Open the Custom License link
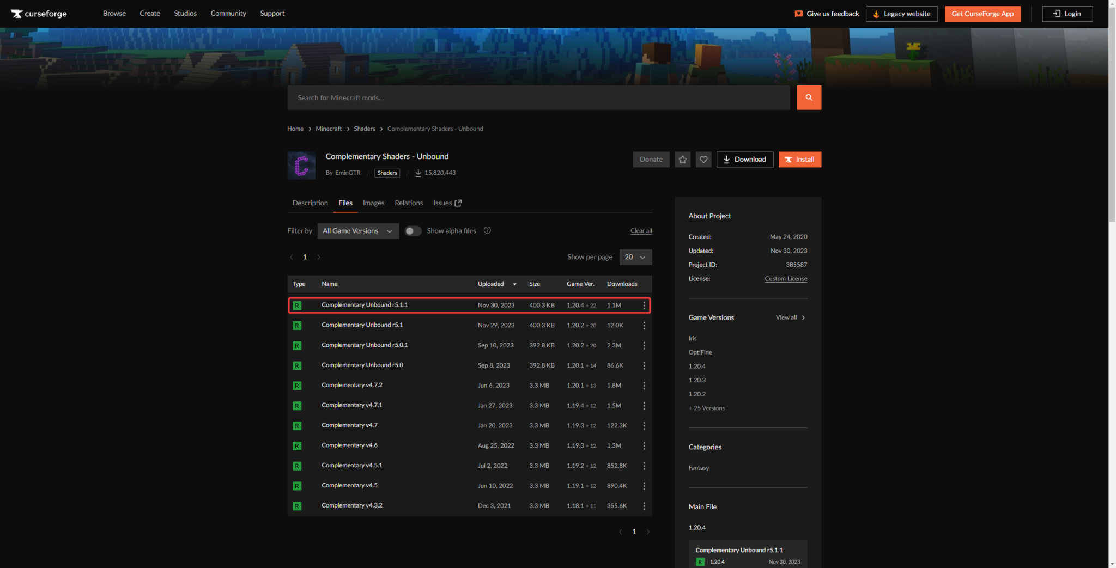The image size is (1116, 568). pyautogui.click(x=786, y=278)
